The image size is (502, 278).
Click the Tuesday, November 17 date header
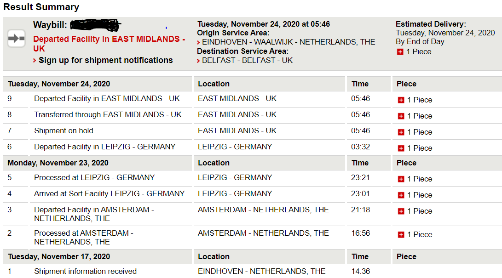(x=59, y=256)
